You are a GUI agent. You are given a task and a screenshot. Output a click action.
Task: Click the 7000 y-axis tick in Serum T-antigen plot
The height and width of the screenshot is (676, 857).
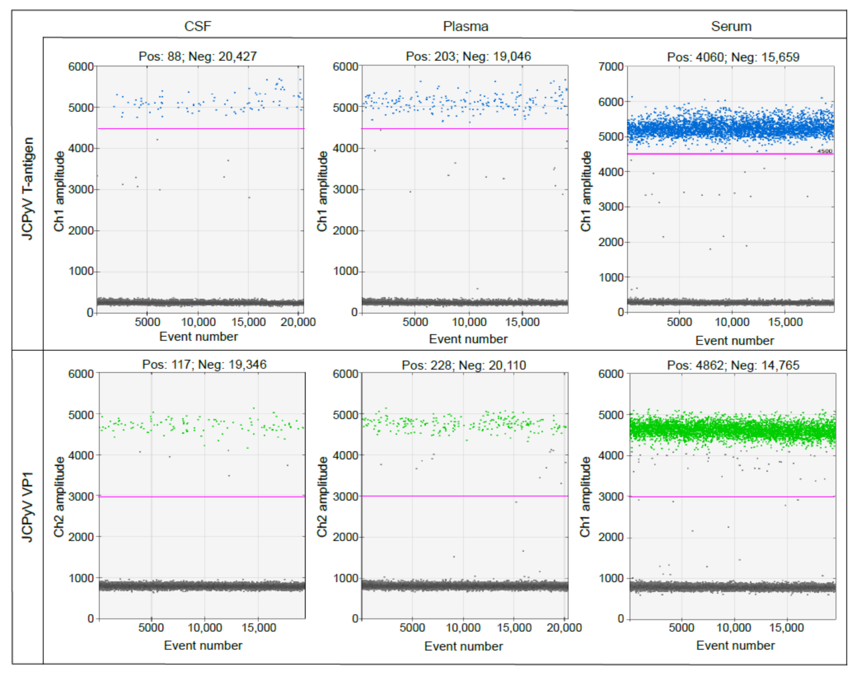[x=611, y=67]
